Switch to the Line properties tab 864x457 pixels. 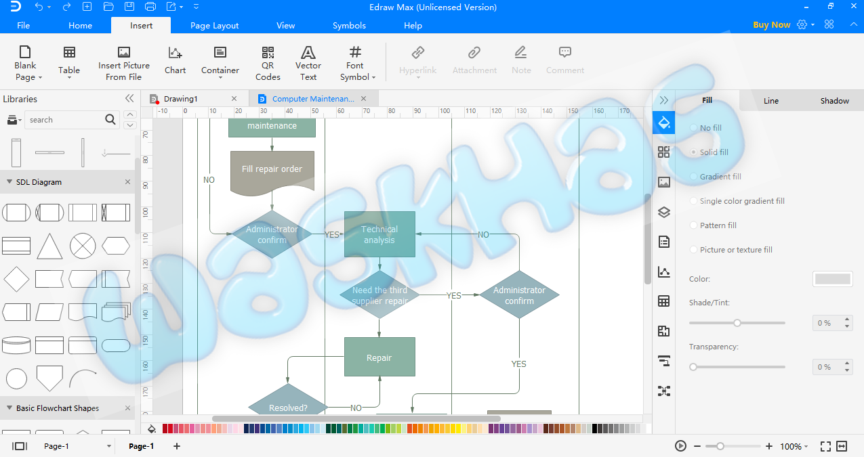(x=771, y=101)
